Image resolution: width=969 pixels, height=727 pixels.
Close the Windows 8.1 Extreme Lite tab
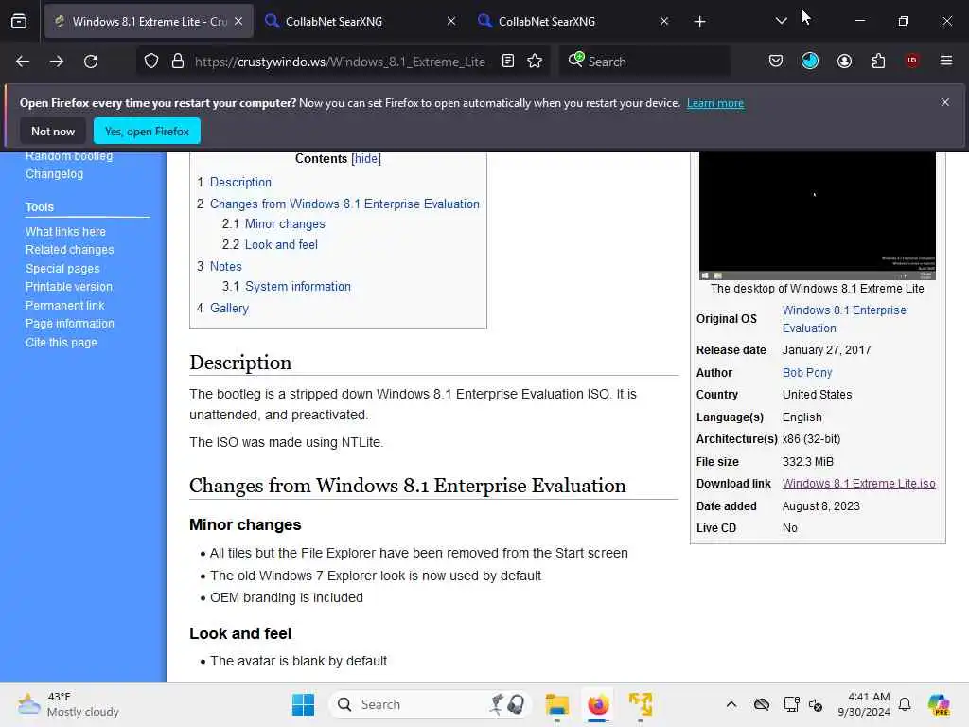(238, 22)
